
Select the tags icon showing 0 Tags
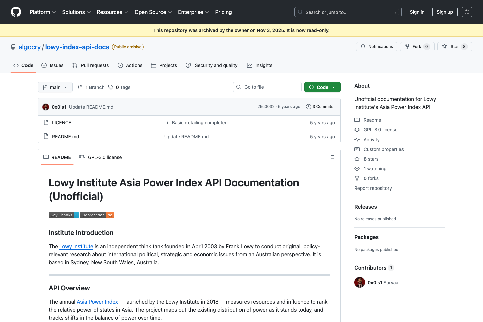(x=111, y=87)
